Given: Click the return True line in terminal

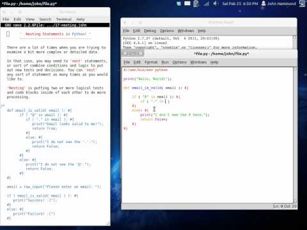Looking at the screenshot, I should coord(45,128).
